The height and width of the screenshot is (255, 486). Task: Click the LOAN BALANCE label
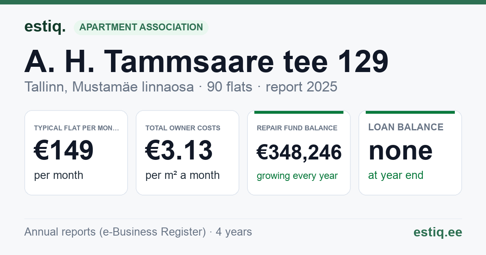click(406, 127)
